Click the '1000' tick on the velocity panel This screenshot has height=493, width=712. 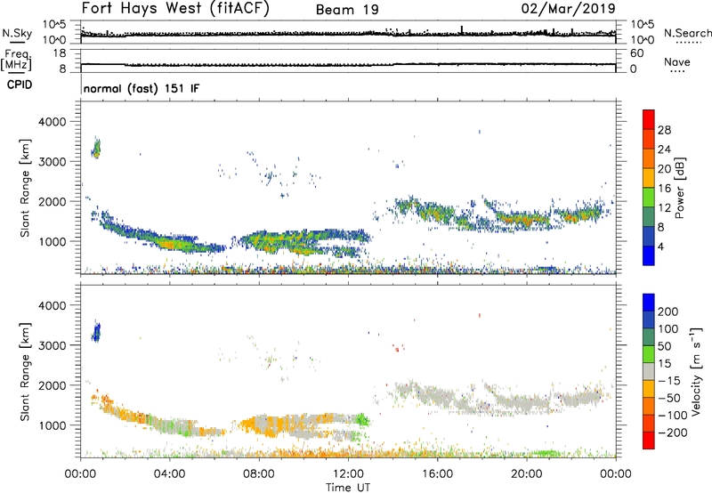coord(52,425)
